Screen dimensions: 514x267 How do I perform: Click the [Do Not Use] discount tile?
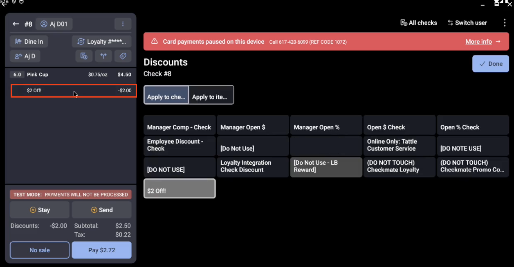click(x=253, y=146)
